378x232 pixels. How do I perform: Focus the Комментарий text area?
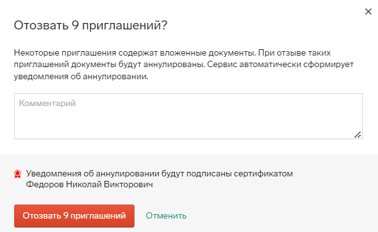(x=188, y=116)
